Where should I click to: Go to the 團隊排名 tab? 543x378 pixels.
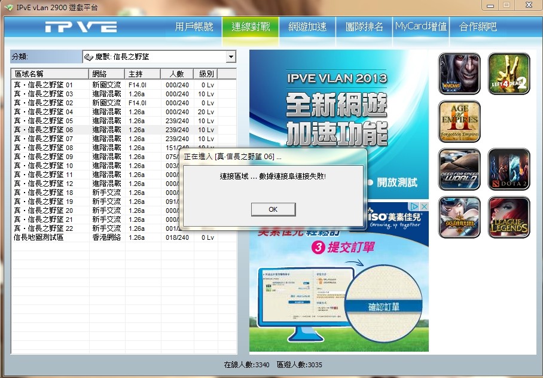point(364,27)
